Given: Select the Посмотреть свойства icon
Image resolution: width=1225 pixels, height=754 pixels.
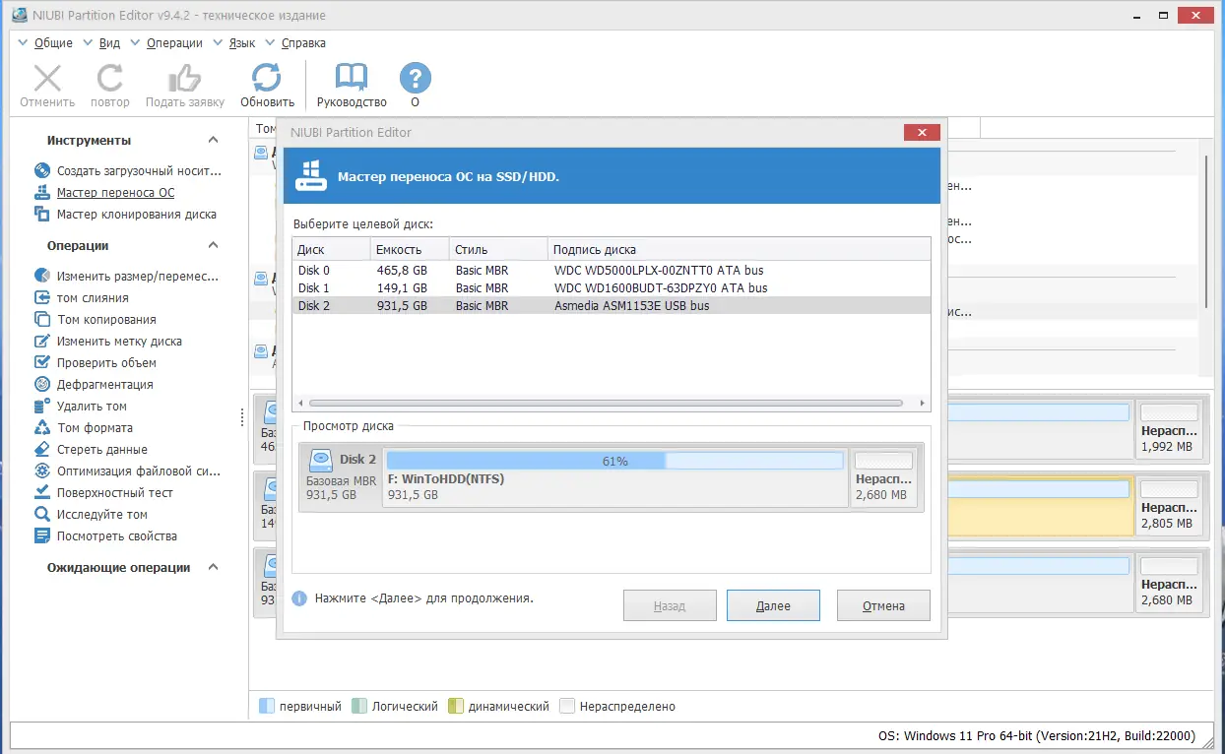Looking at the screenshot, I should click(42, 536).
